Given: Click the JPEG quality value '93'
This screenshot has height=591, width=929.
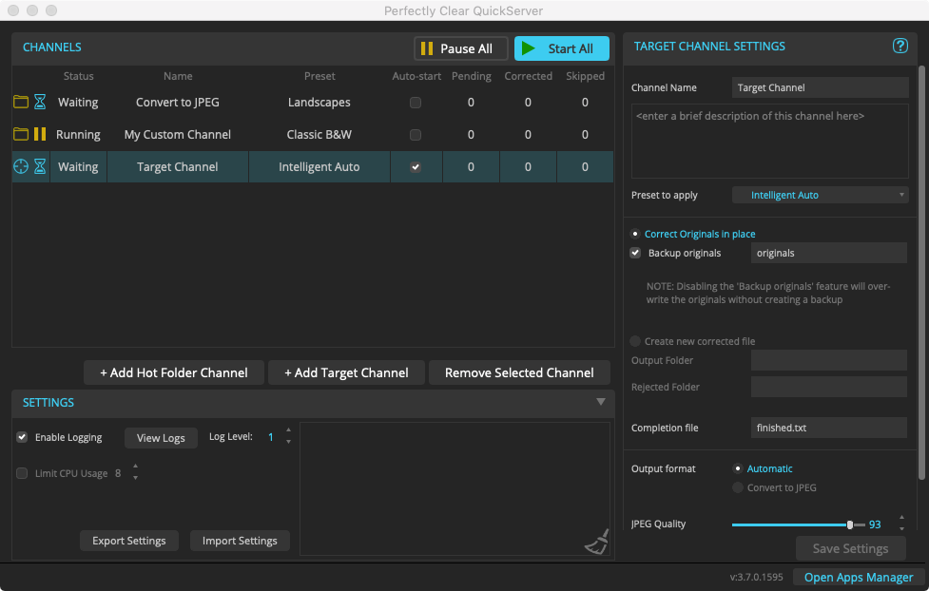Looking at the screenshot, I should tap(875, 524).
